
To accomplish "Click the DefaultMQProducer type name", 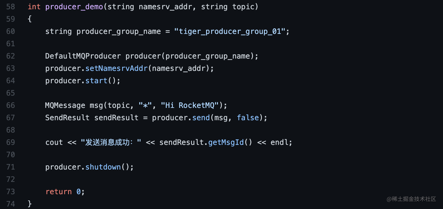I will [x=83, y=56].
